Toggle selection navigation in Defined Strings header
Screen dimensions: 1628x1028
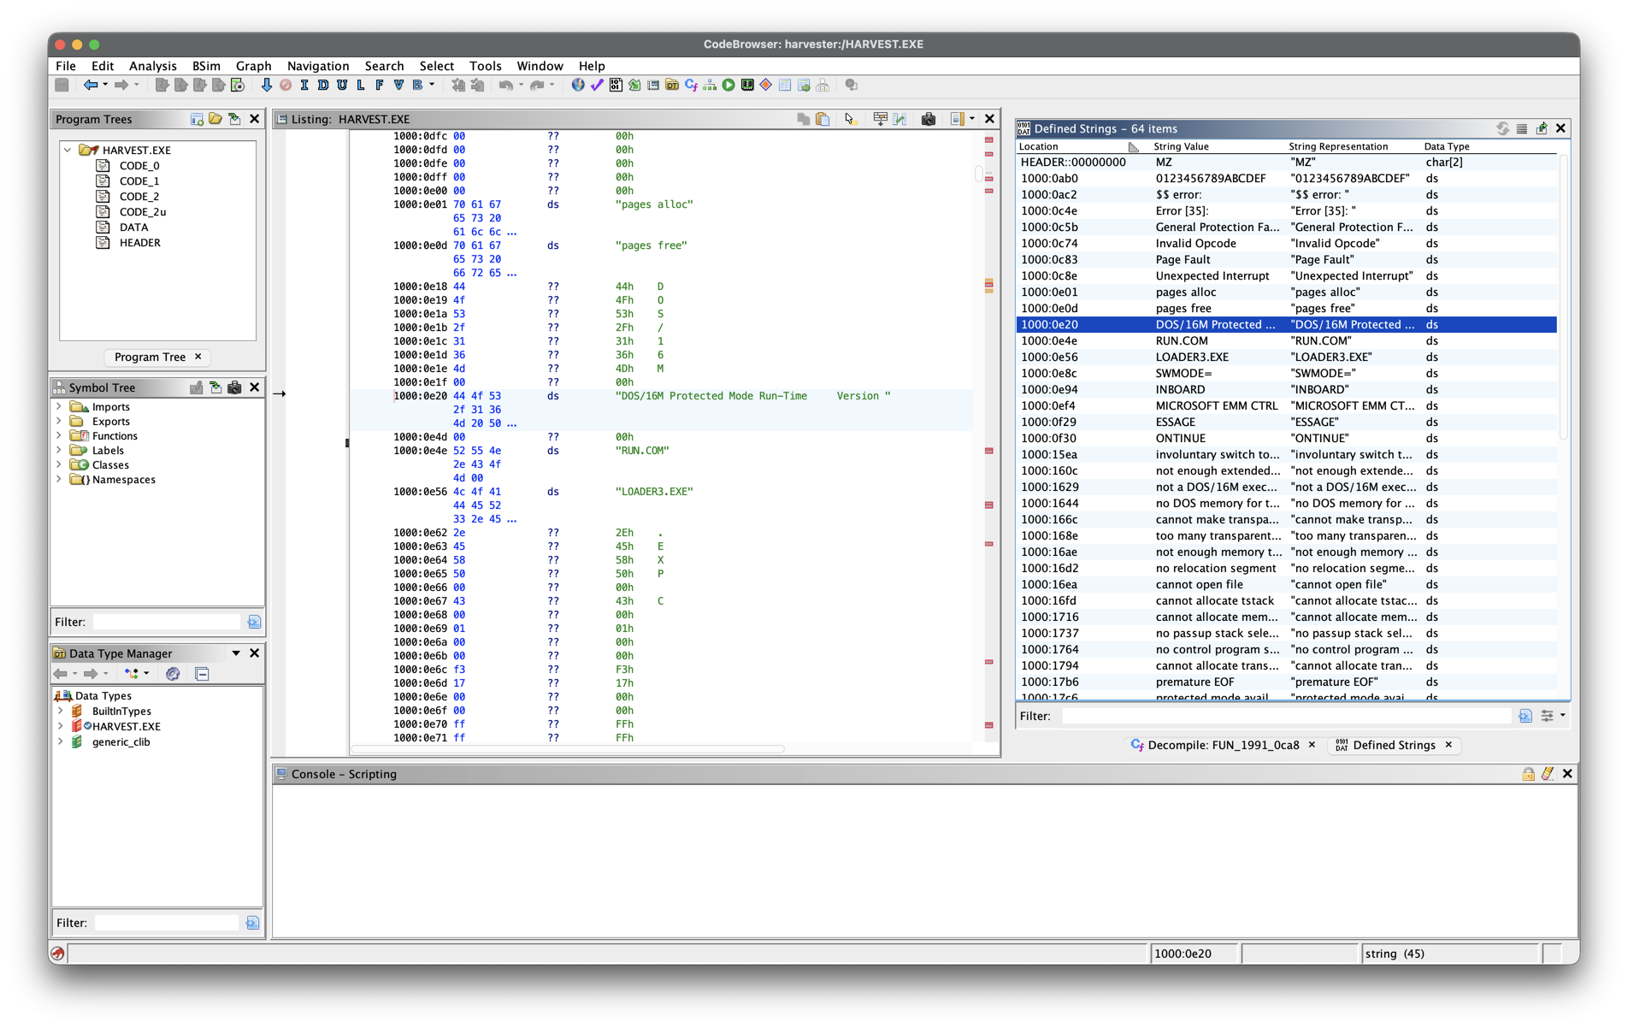pyautogui.click(x=1541, y=128)
